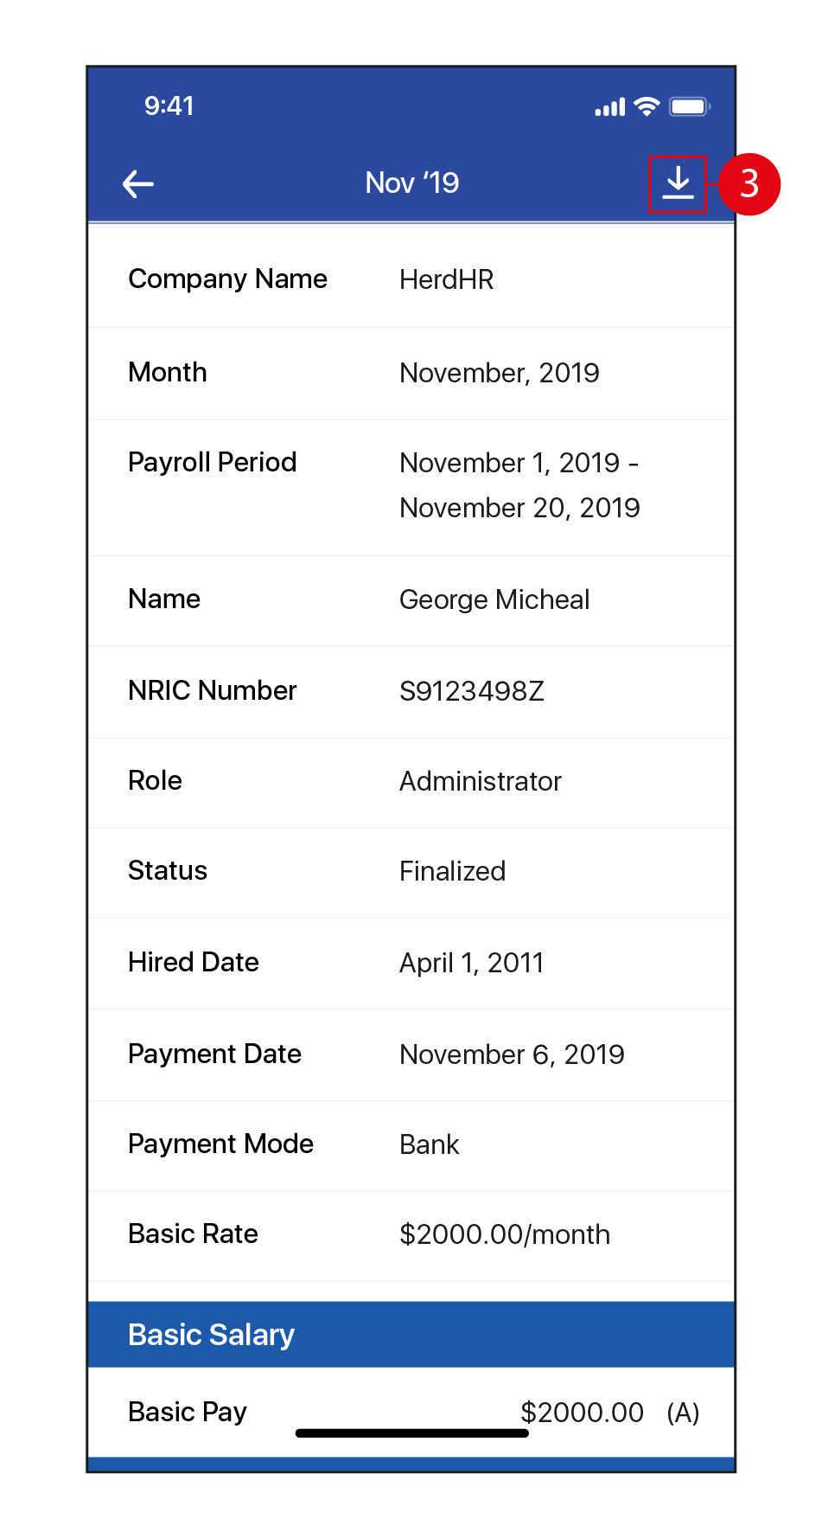Tap the Administrator role value
The image size is (822, 1538).
tap(480, 782)
